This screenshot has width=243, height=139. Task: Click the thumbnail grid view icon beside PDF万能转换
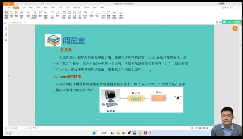(x=217, y=23)
